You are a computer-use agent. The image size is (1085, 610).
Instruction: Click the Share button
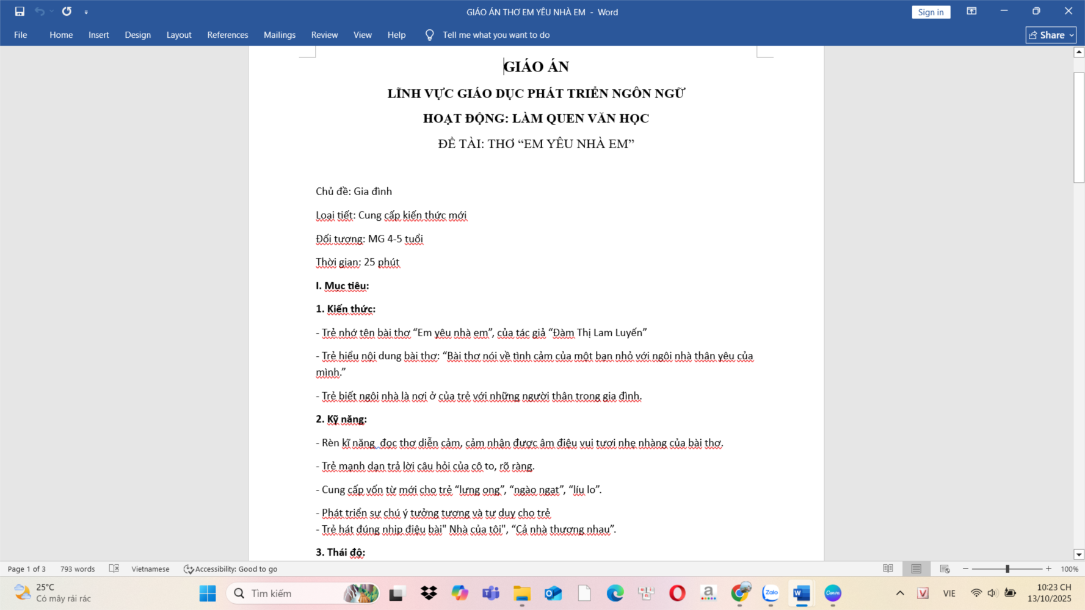coord(1050,35)
